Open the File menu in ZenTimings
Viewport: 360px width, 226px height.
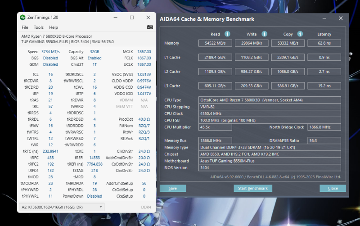25,27
